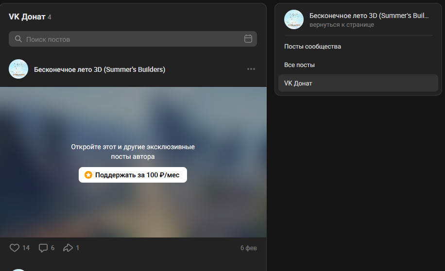Click the search magnifier icon
Viewport: 445px width, 271px height.
[18, 39]
